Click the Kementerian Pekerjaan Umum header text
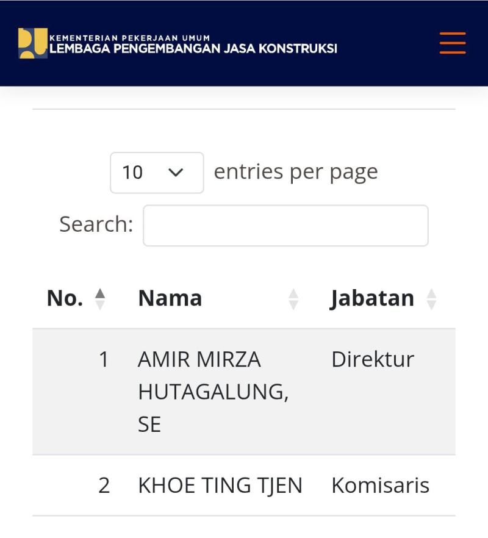This screenshot has width=488, height=538. click(x=129, y=38)
